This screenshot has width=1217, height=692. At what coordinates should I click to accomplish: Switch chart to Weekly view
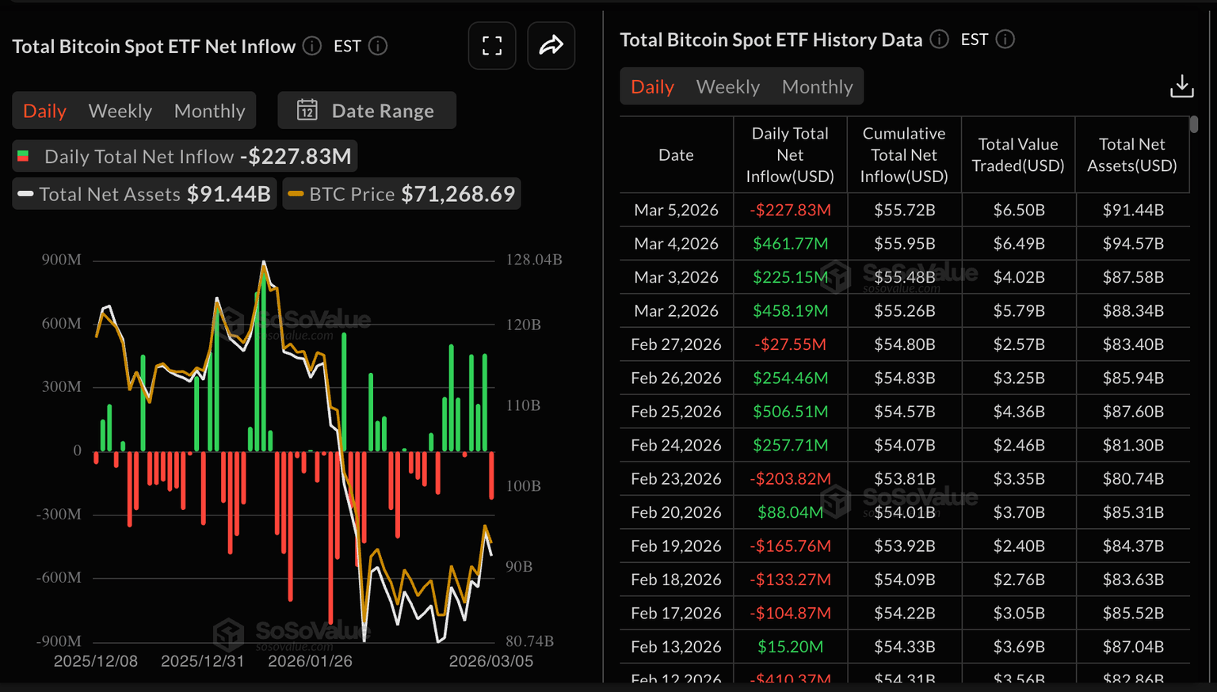[120, 111]
